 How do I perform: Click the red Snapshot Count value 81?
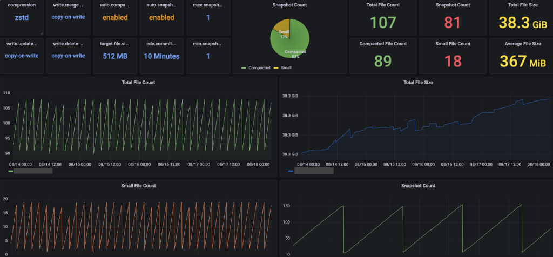[453, 22]
